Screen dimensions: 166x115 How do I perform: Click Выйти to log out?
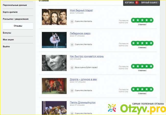tap(6, 46)
